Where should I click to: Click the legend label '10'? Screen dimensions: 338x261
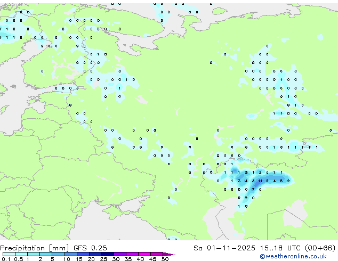[67, 259]
